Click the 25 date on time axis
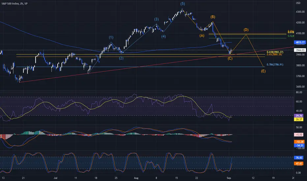Image resolution: width=307 pixels, height=181 pixels. [116, 178]
